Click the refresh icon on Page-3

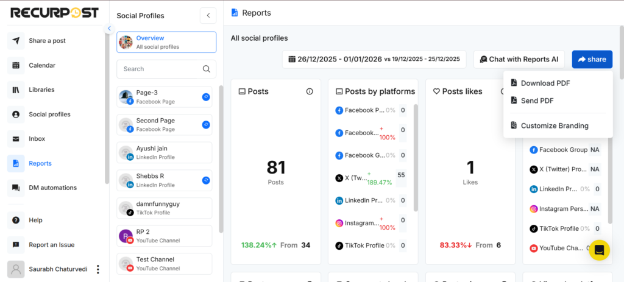coord(206,97)
